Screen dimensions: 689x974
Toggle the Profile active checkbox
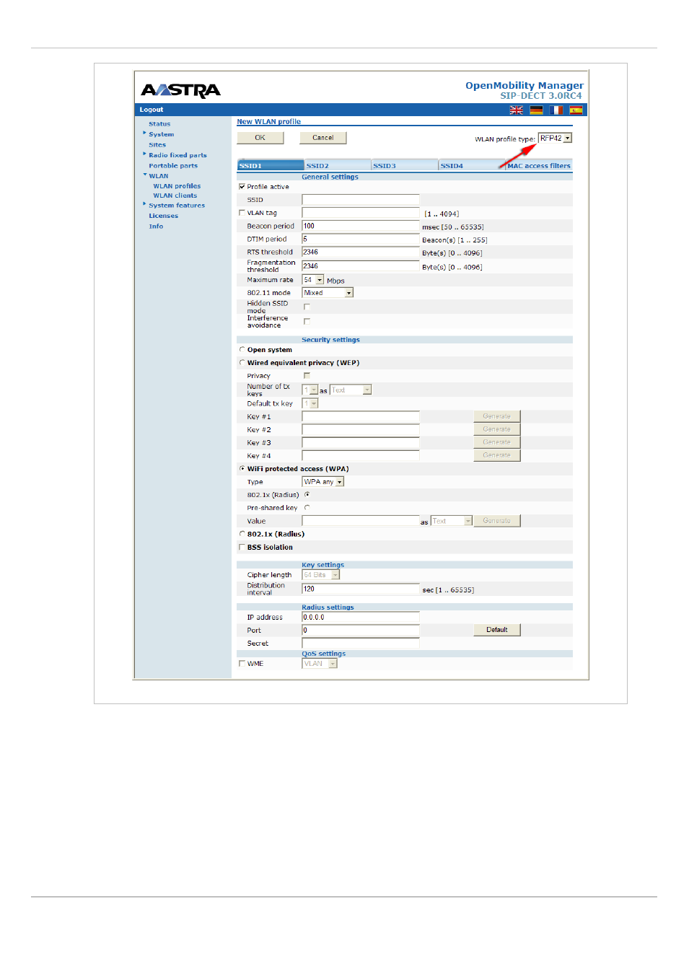242,187
